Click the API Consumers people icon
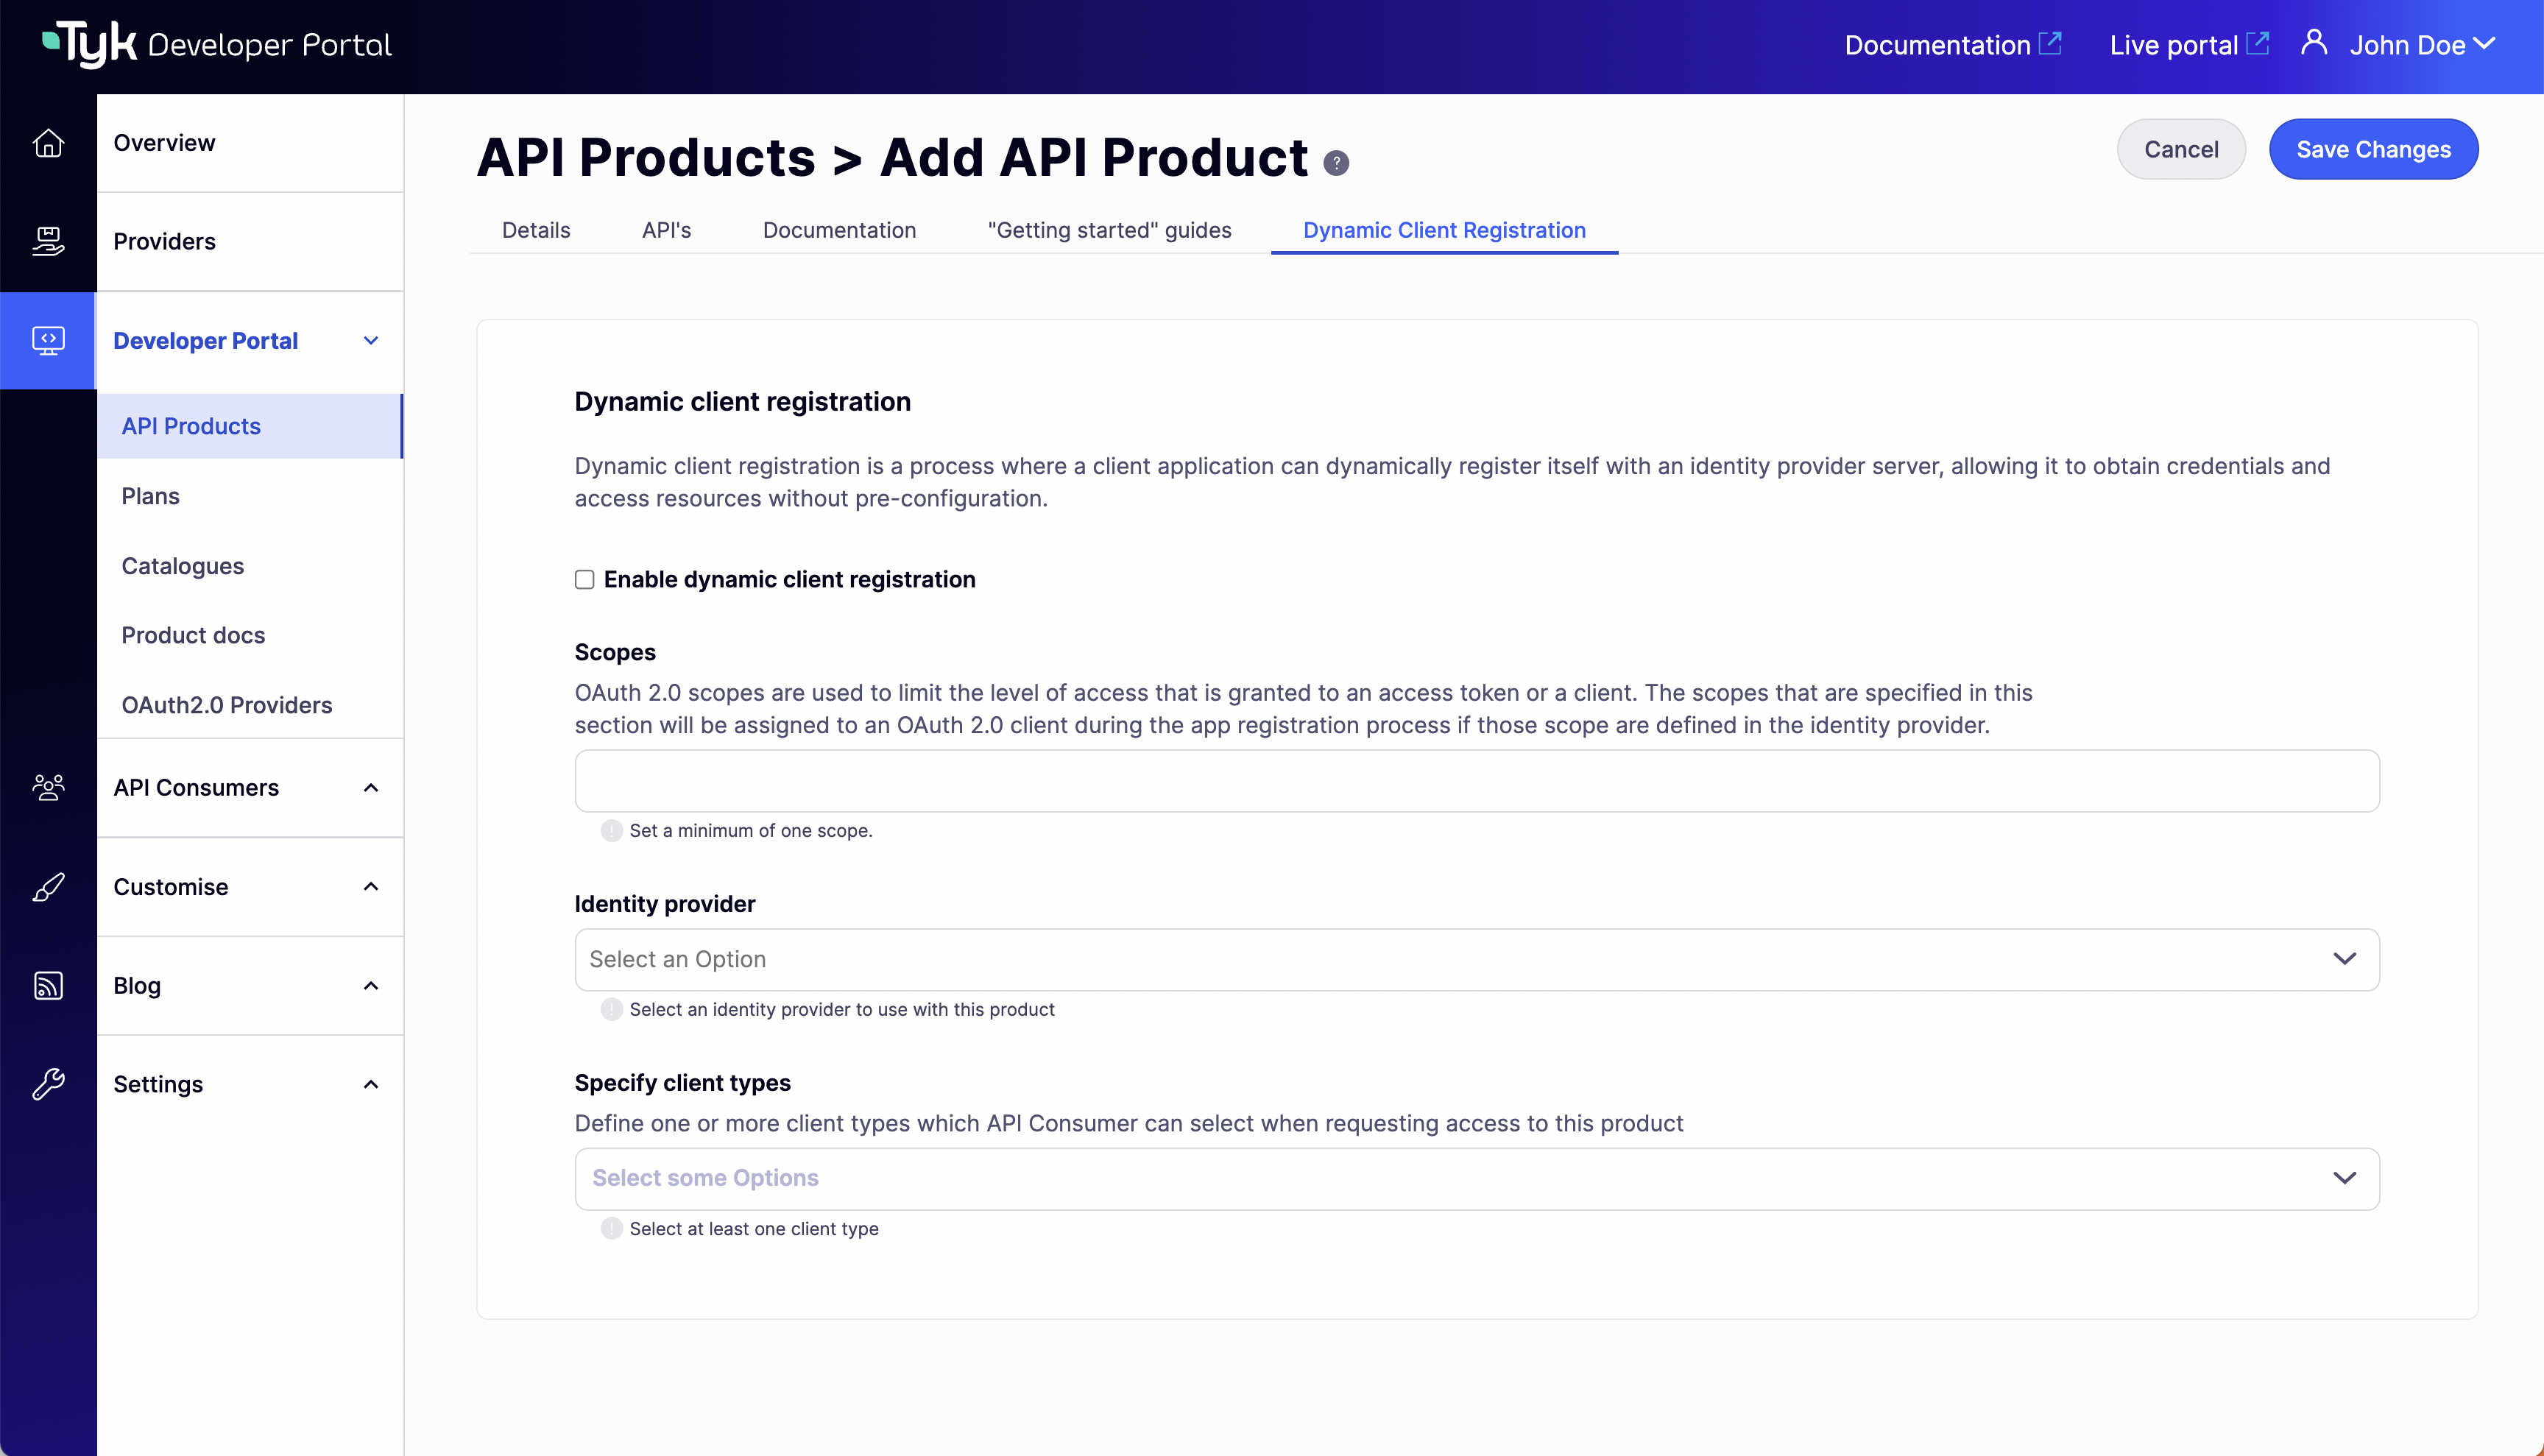The image size is (2544, 1456). 48,788
